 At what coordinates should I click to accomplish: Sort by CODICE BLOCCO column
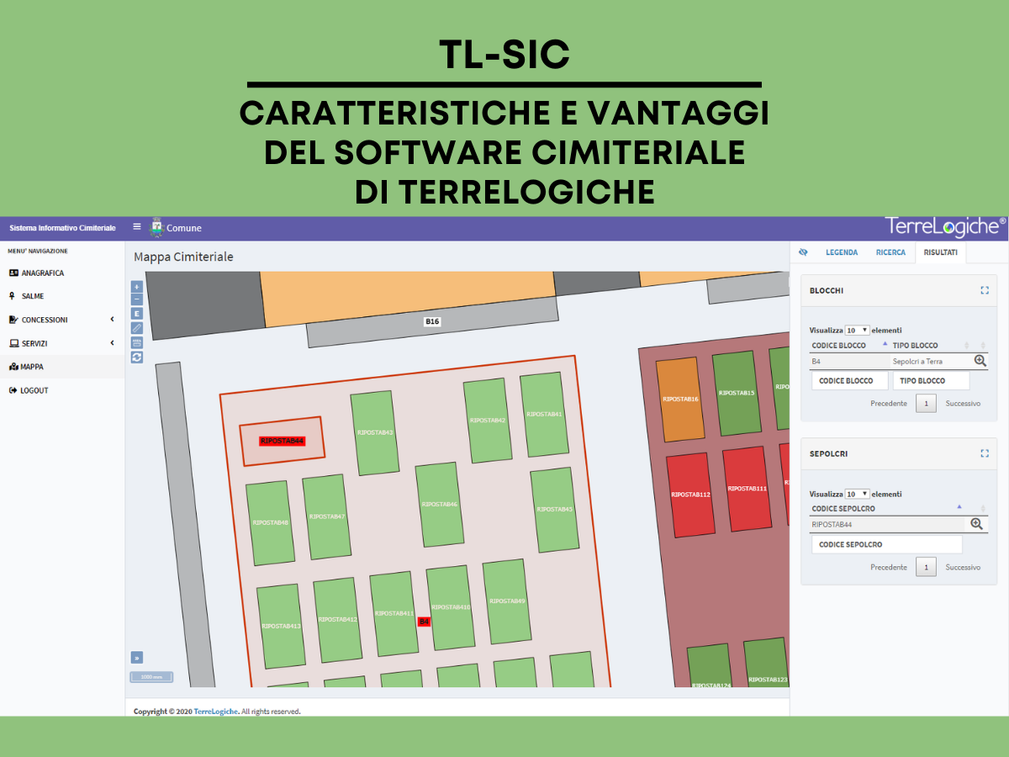point(849,346)
